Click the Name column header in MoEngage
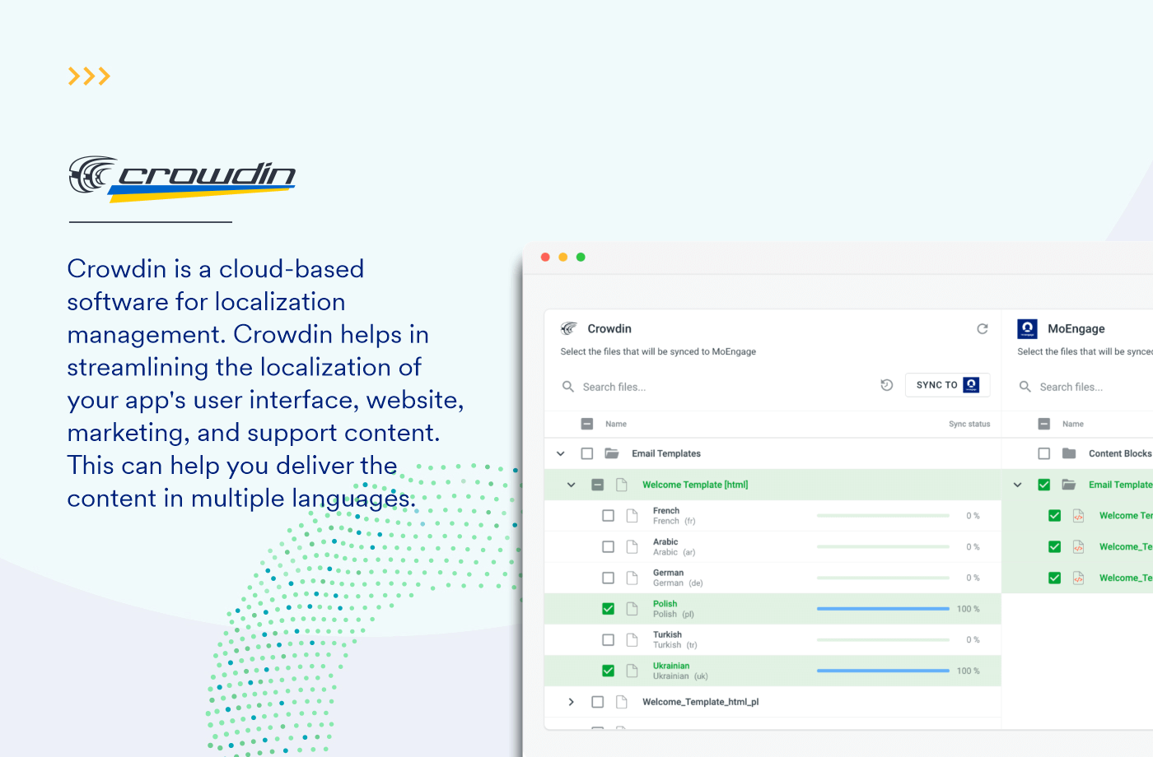1153x757 pixels. coord(1073,424)
